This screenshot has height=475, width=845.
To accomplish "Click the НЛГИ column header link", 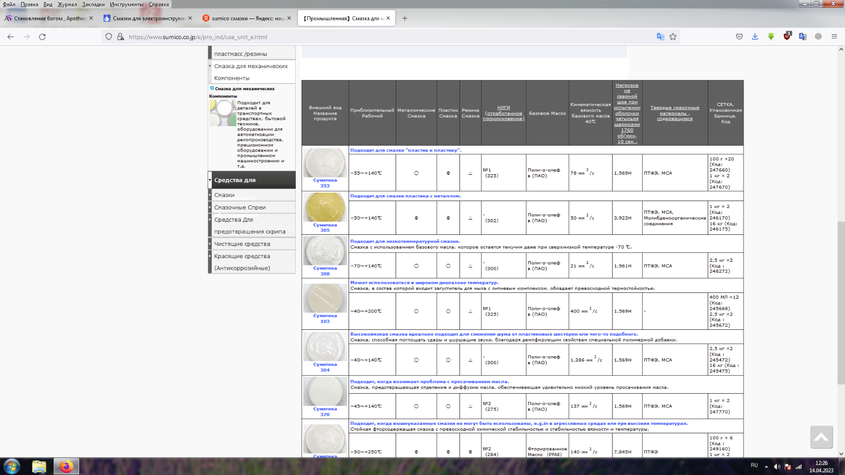I will [503, 113].
